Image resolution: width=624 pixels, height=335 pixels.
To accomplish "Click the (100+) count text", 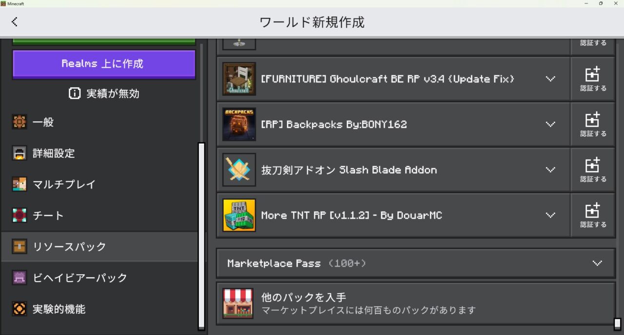I will click(x=347, y=263).
